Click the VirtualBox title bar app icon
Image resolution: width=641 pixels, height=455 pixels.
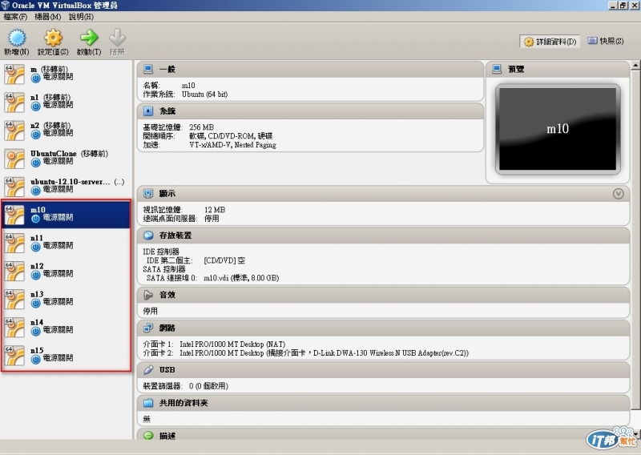point(6,6)
